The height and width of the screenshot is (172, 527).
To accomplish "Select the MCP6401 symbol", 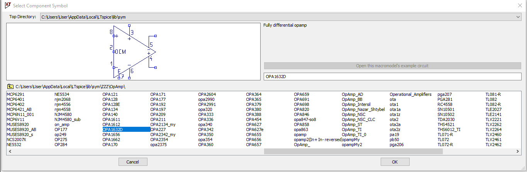I will pos(15,99).
